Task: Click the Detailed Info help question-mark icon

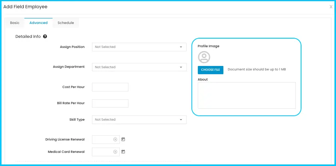Action: [x=45, y=36]
